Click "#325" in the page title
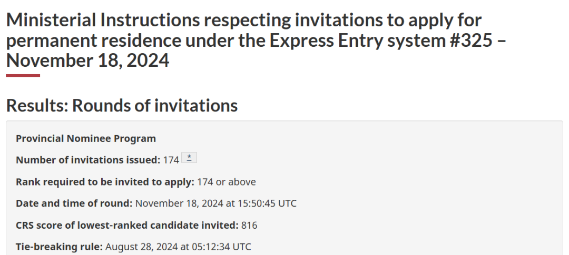Image resolution: width=569 pixels, height=255 pixels. [471, 40]
